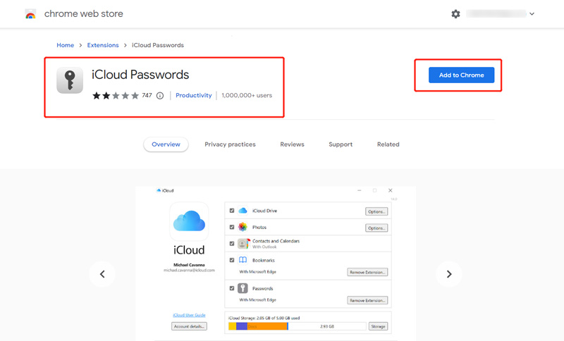Open the Extensions breadcrumb link
The width and height of the screenshot is (564, 341).
tap(103, 45)
